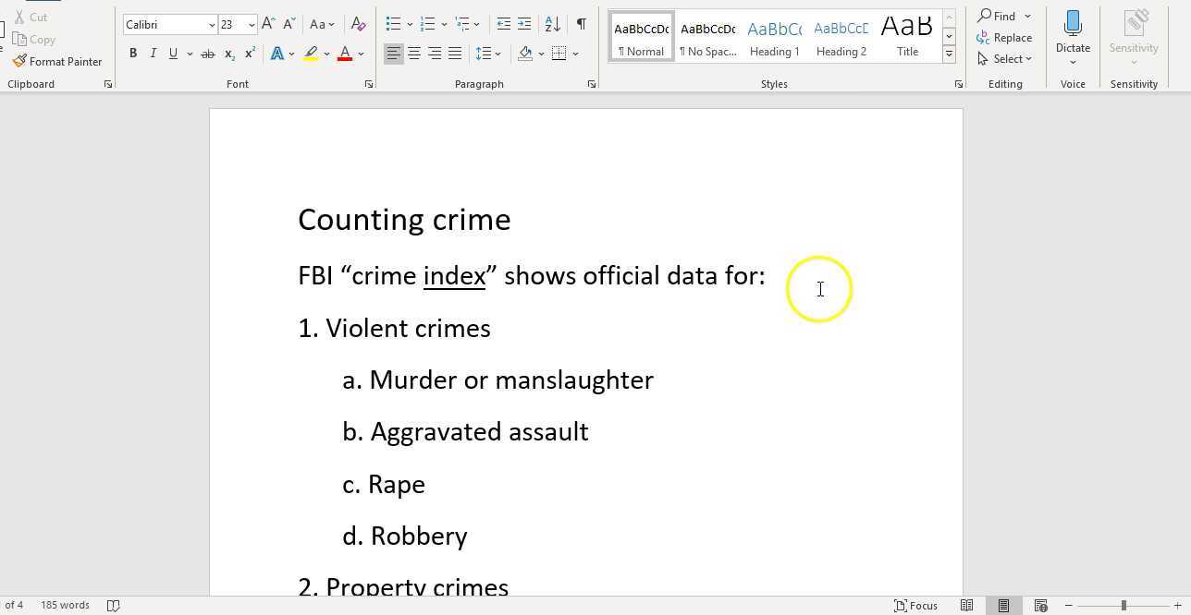Select the Format Painter tool
This screenshot has height=615, width=1191.
tap(57, 61)
